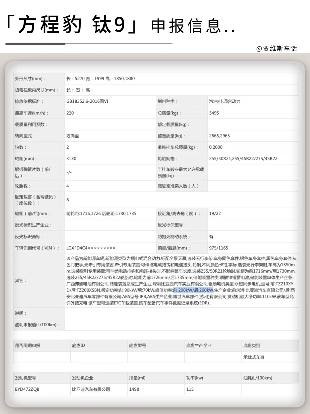This screenshot has width=310, height=414.
Task: Select the 半挂车鞍座最大允许承载质量 label
Action: (181, 172)
